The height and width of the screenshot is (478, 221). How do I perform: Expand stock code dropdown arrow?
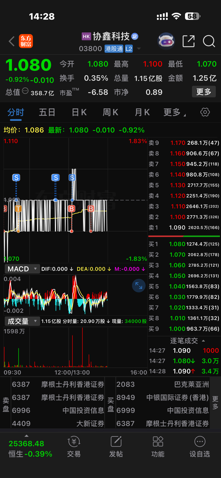pyautogui.click(x=139, y=49)
